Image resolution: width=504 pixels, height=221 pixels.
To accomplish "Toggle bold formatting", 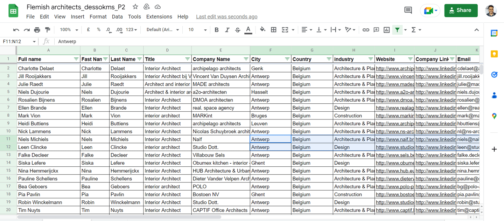I will (217, 30).
